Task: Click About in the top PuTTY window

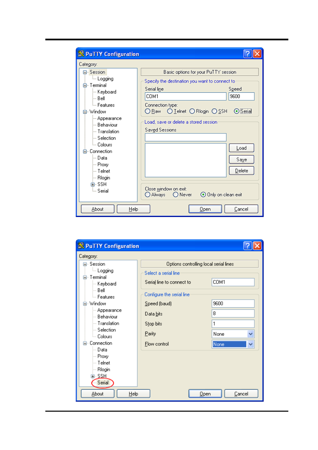Action: 97,209
